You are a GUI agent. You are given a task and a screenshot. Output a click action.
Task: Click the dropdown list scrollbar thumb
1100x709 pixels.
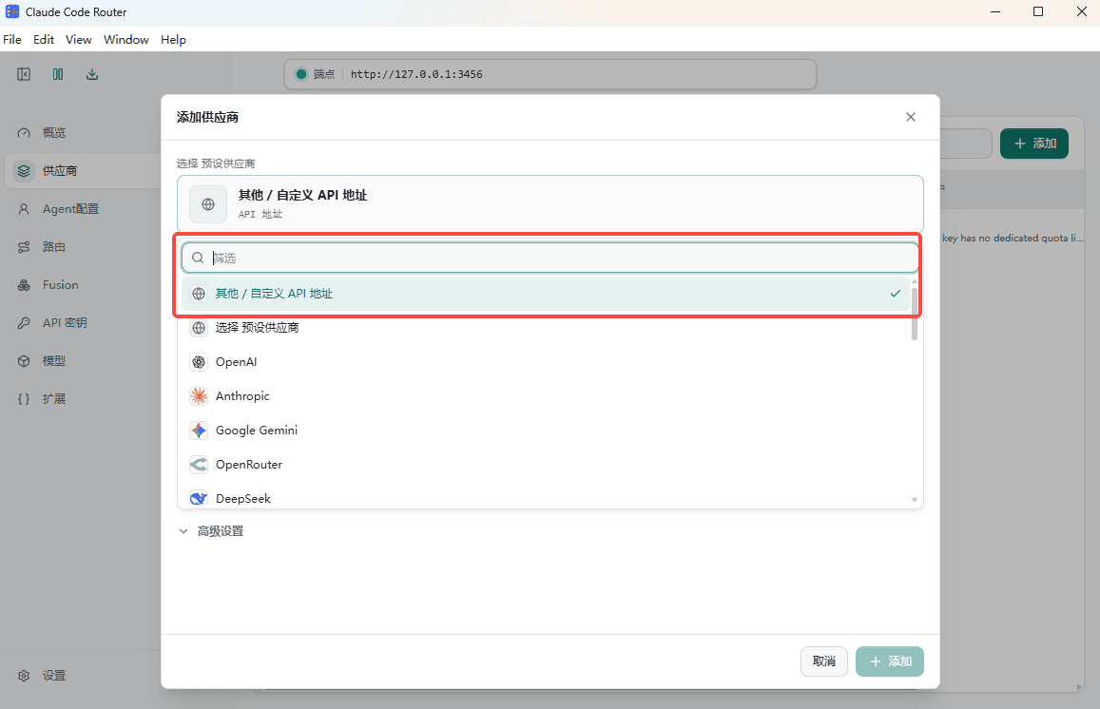(914, 314)
